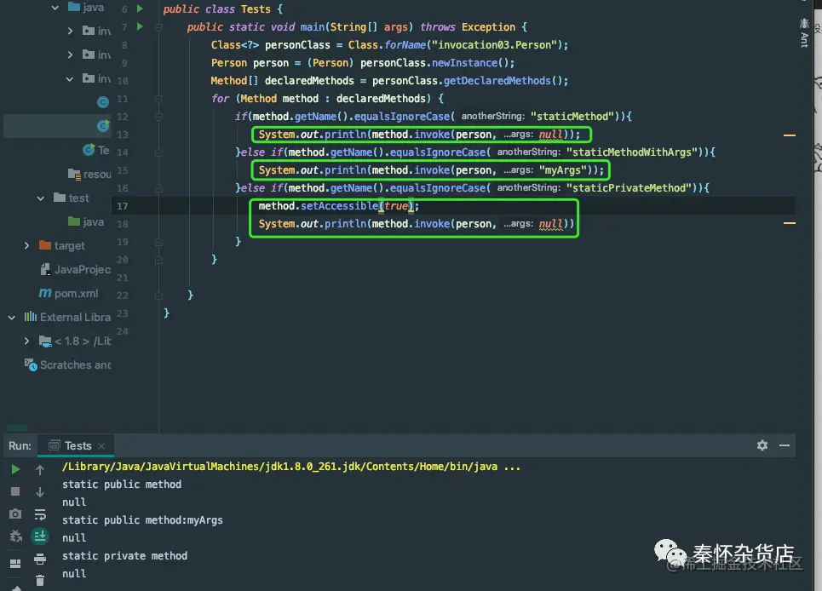Open the Ant tool window

point(804,32)
